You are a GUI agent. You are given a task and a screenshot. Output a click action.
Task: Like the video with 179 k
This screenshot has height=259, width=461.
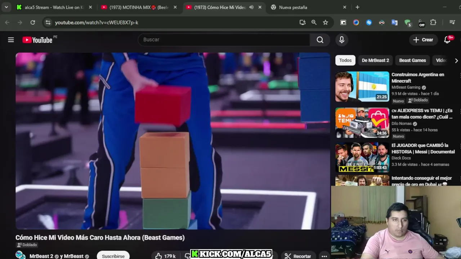coord(166,256)
